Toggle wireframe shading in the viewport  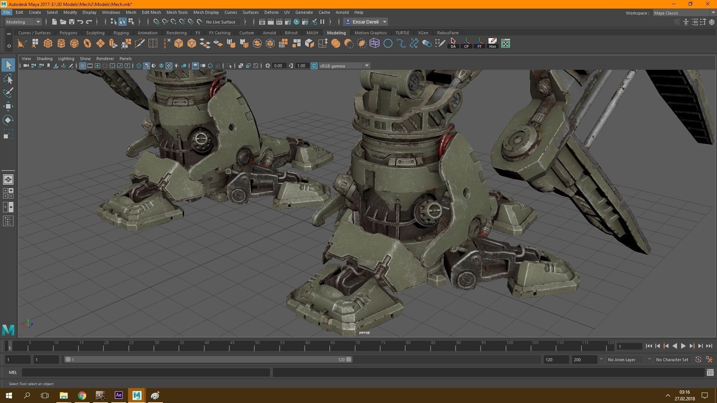click(139, 66)
